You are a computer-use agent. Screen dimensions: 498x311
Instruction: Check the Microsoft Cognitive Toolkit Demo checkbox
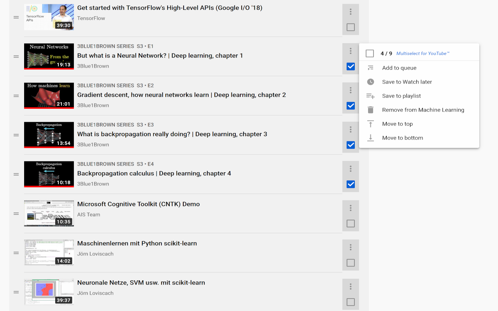tap(351, 224)
